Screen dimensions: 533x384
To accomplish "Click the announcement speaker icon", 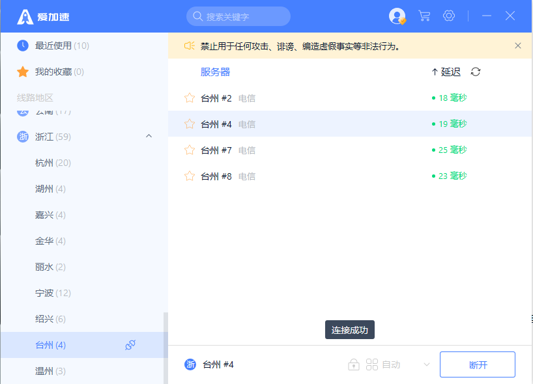I will click(190, 46).
